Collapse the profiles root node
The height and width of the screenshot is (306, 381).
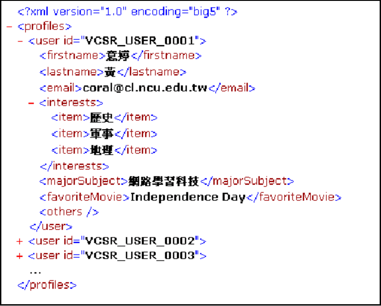point(9,26)
